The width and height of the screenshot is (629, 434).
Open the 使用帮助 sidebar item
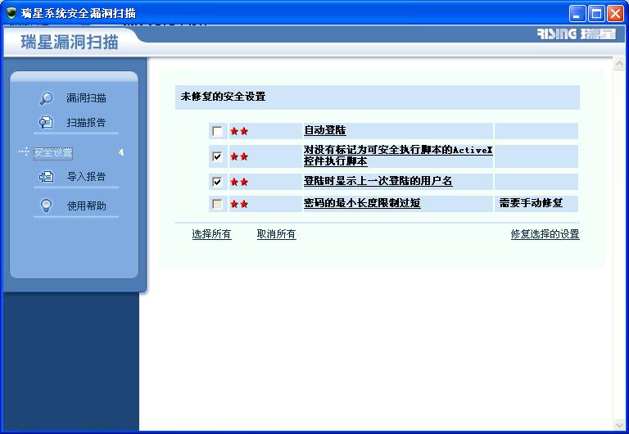coord(86,206)
